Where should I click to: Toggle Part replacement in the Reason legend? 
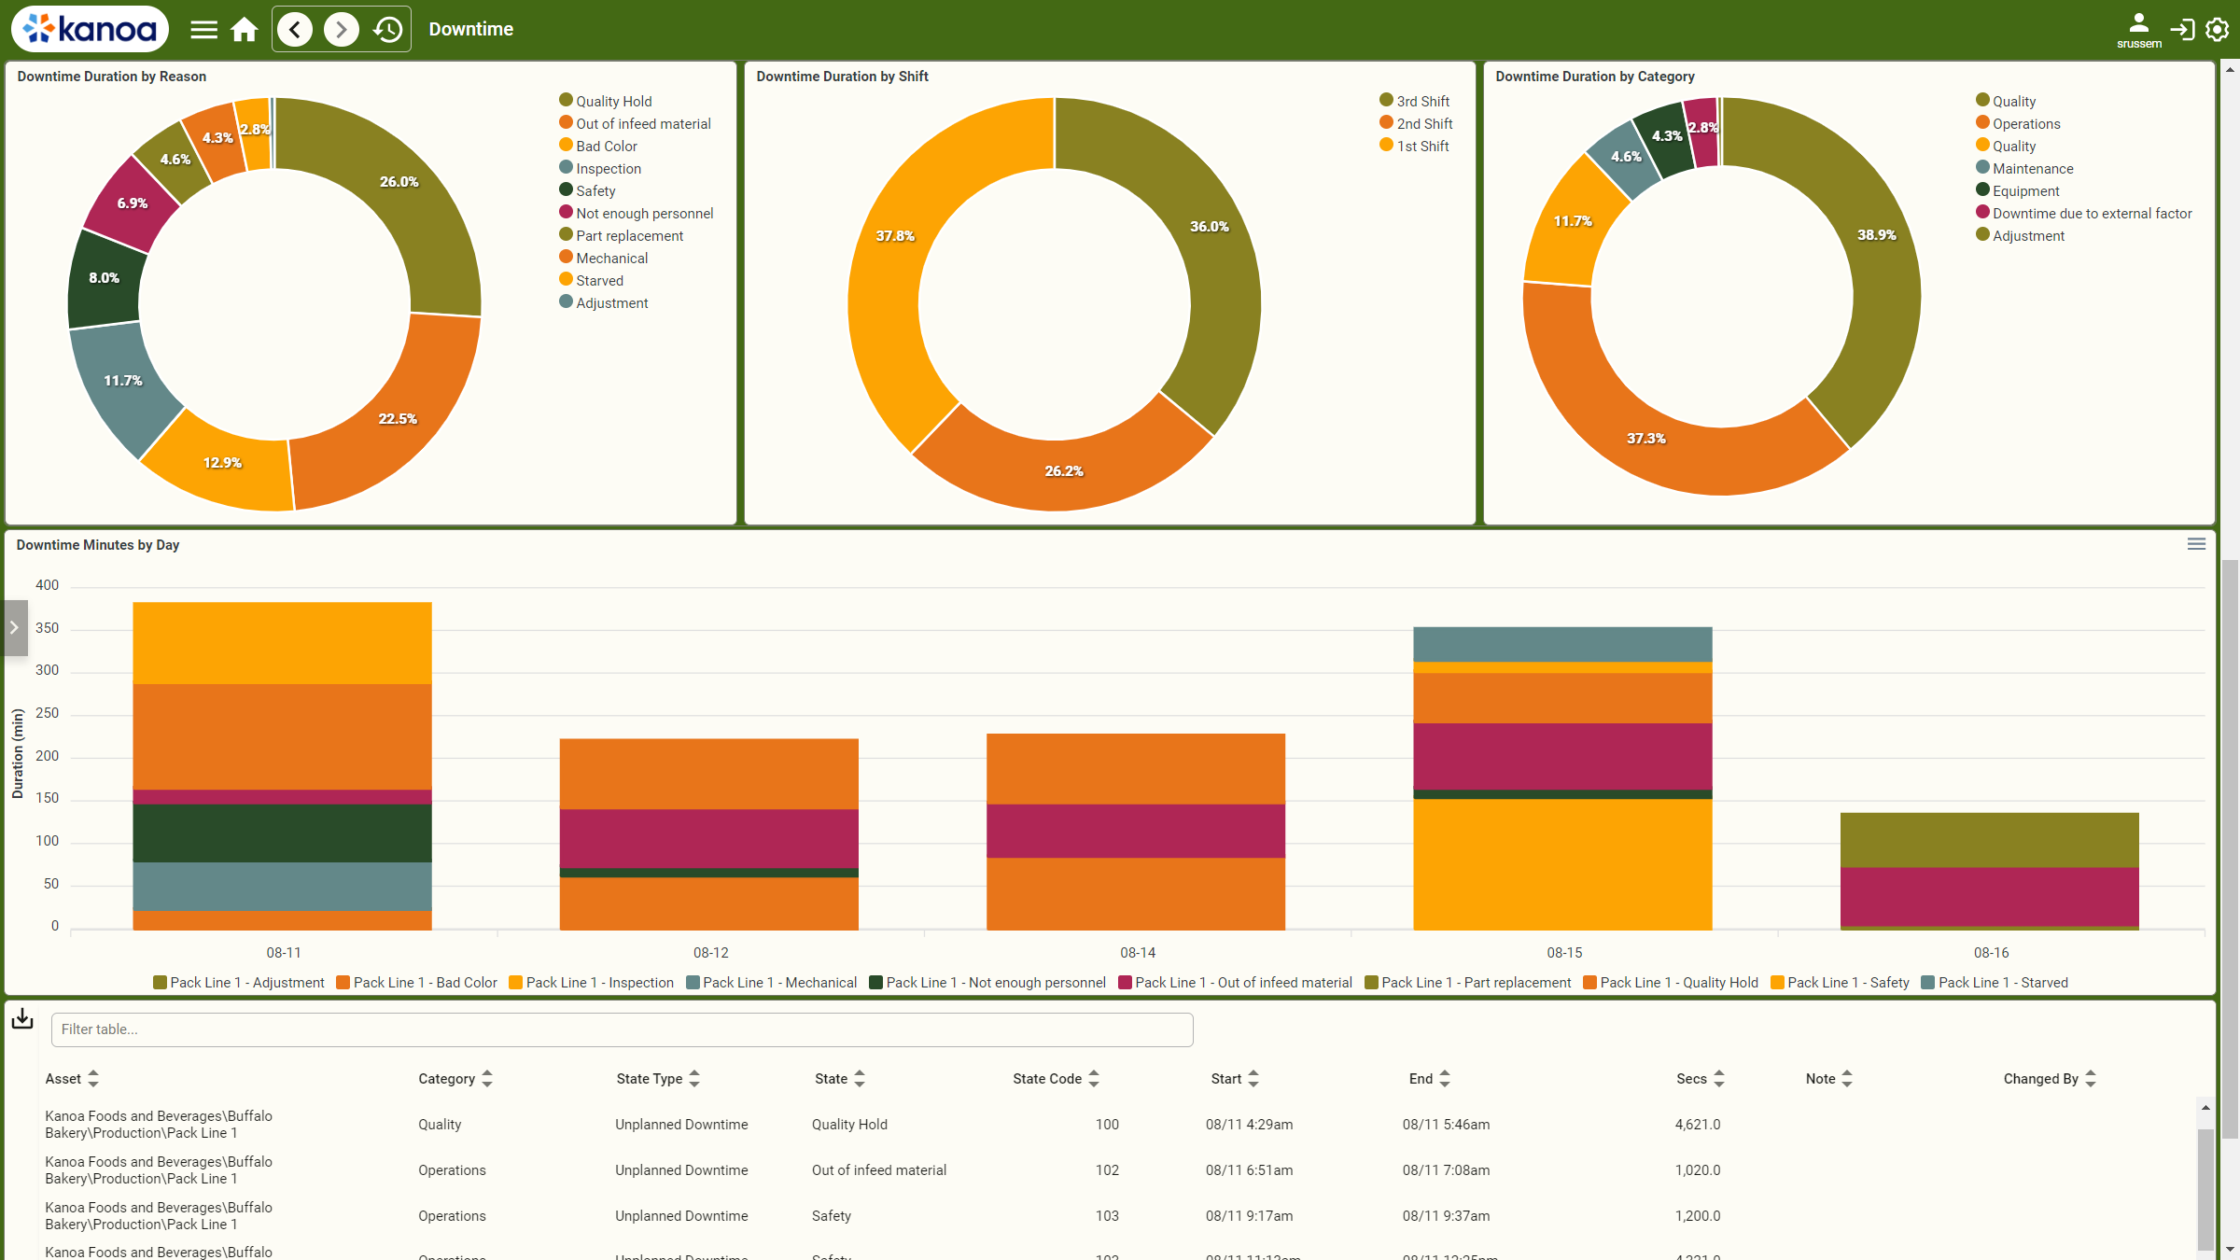click(621, 235)
